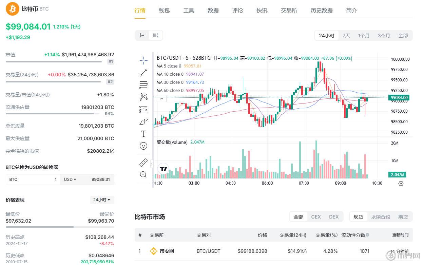Open the USD currency dropdown

[70, 179]
